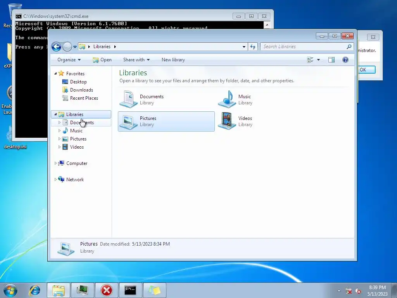Open Windows Explorer taskbar button
Screen dimensions: 397x298
pyautogui.click(x=59, y=290)
